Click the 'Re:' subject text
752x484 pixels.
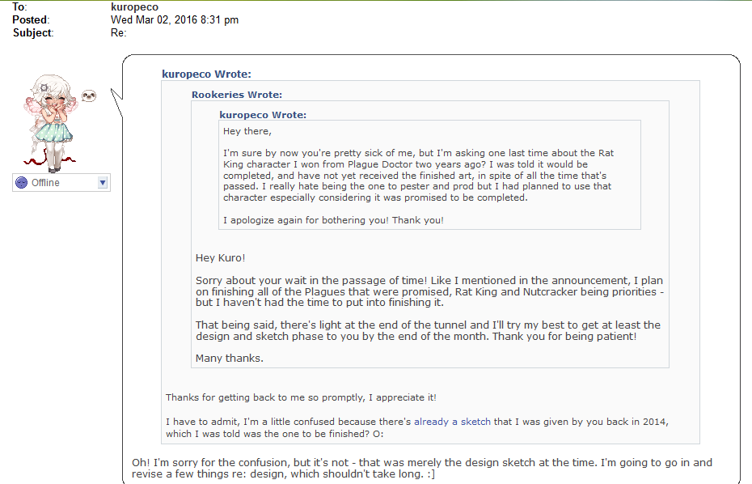point(118,32)
